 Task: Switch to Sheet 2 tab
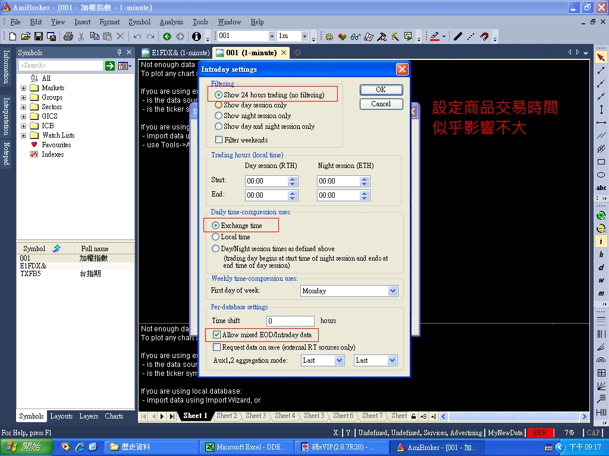227,416
